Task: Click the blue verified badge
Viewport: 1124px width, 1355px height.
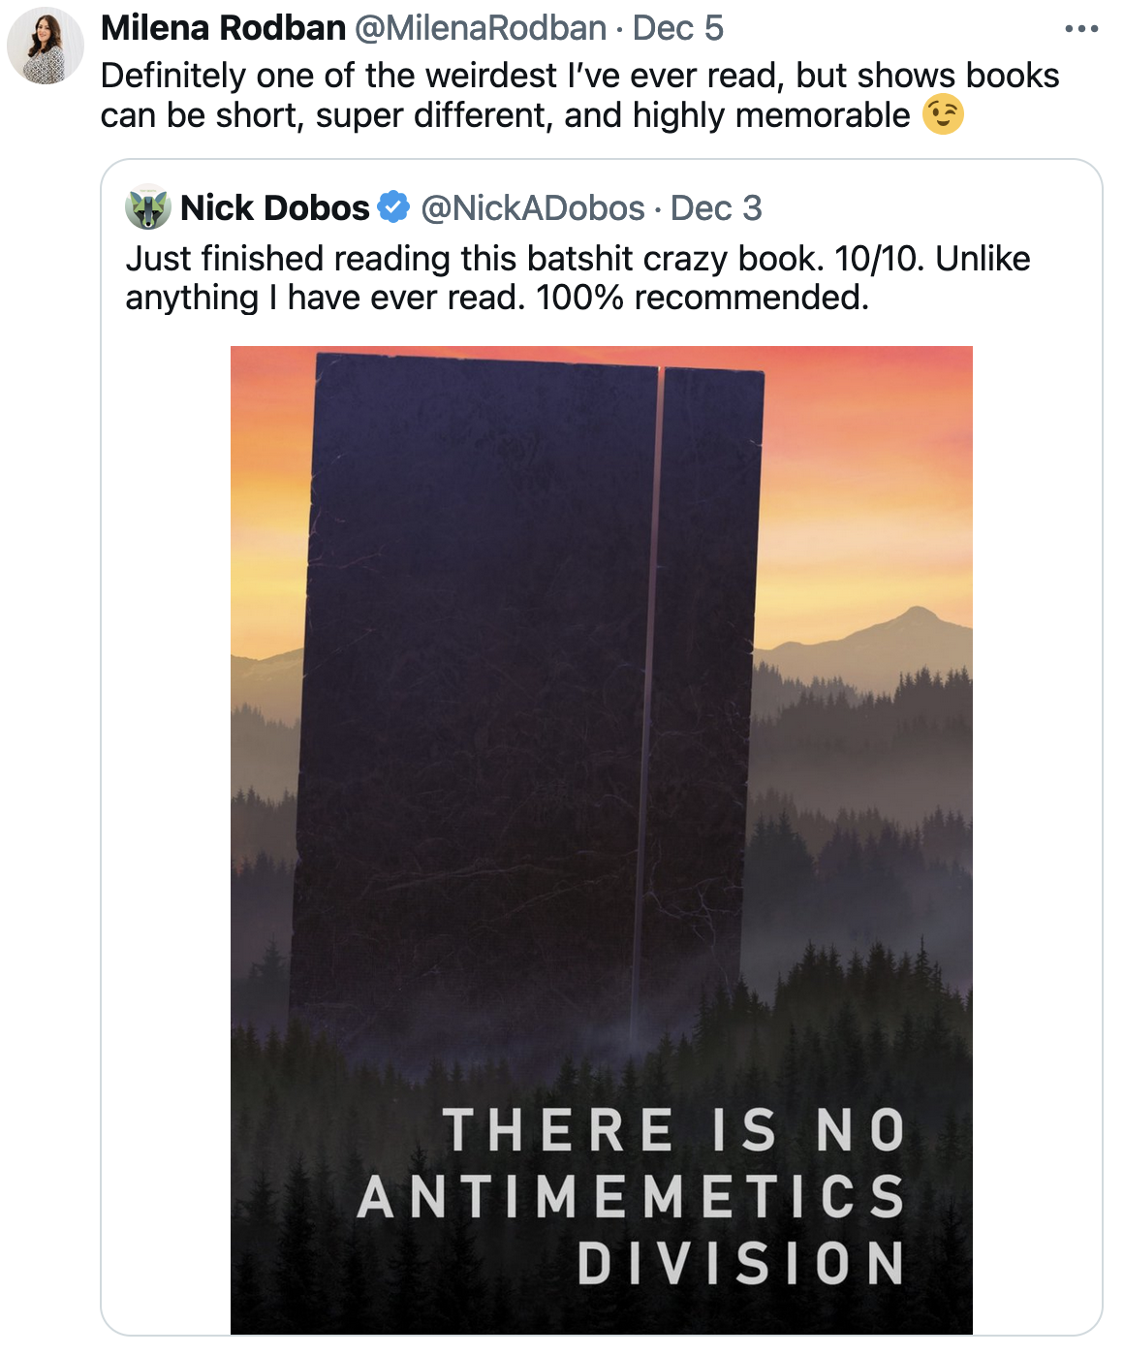Action: (x=393, y=207)
